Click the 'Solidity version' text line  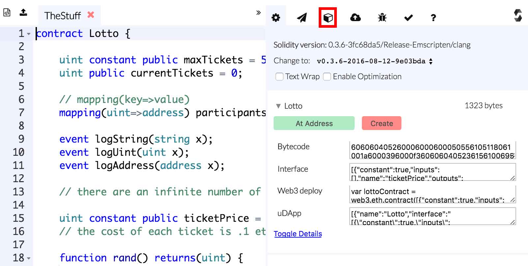(x=372, y=45)
